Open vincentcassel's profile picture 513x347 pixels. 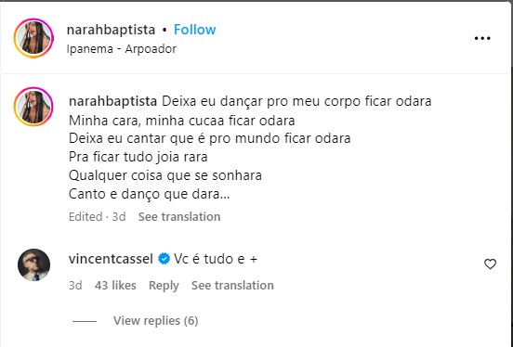[x=33, y=265]
